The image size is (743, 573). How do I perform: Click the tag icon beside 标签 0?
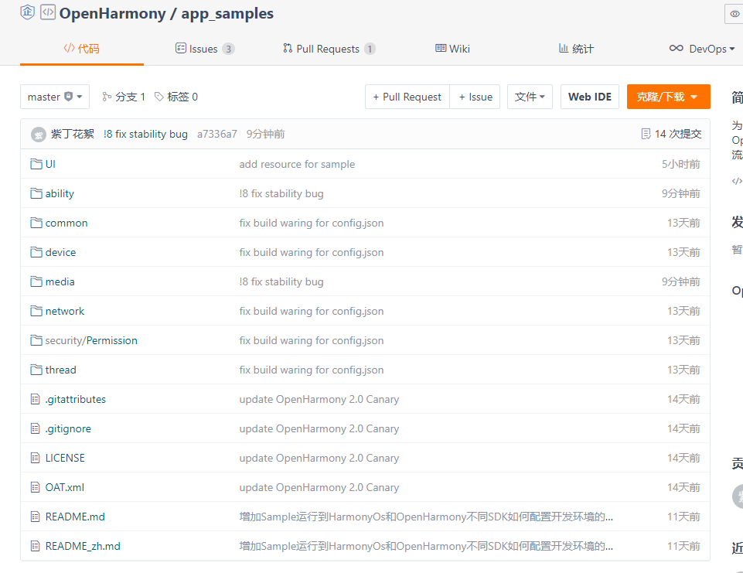pyautogui.click(x=159, y=97)
